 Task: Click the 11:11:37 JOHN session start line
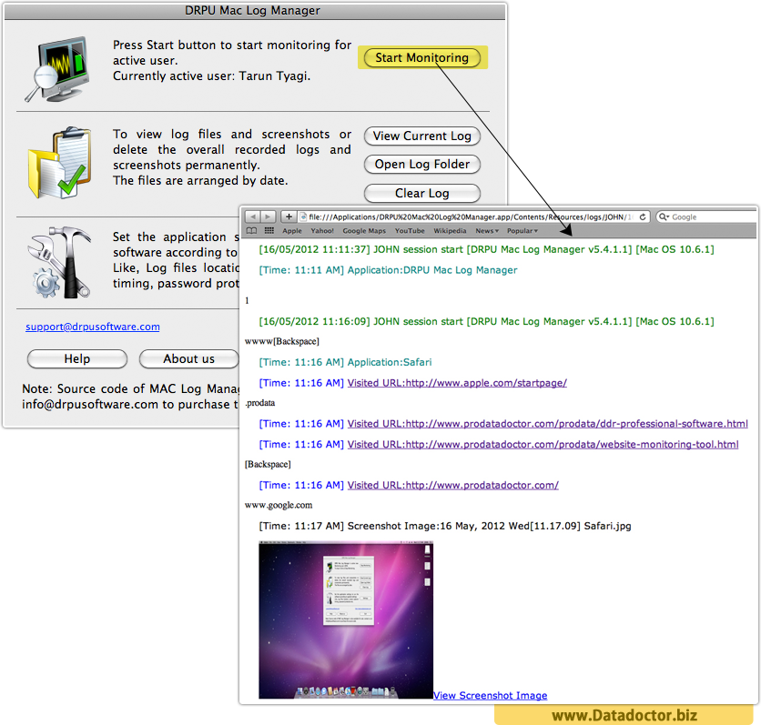486,249
